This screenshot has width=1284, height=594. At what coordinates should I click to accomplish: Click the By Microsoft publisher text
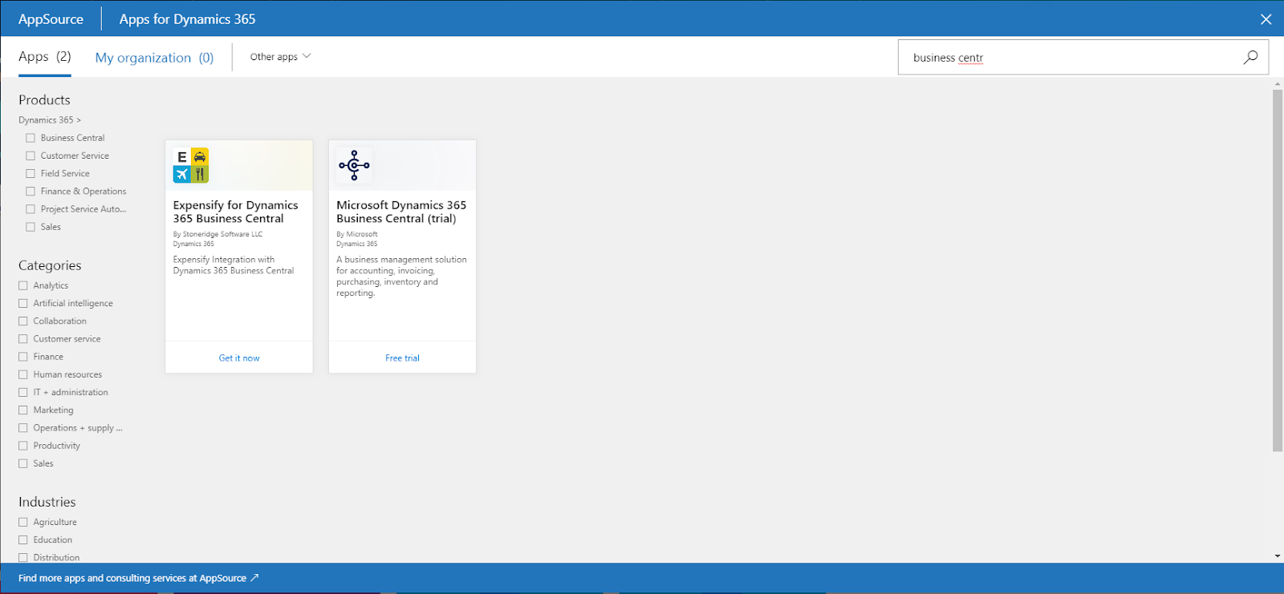click(357, 234)
